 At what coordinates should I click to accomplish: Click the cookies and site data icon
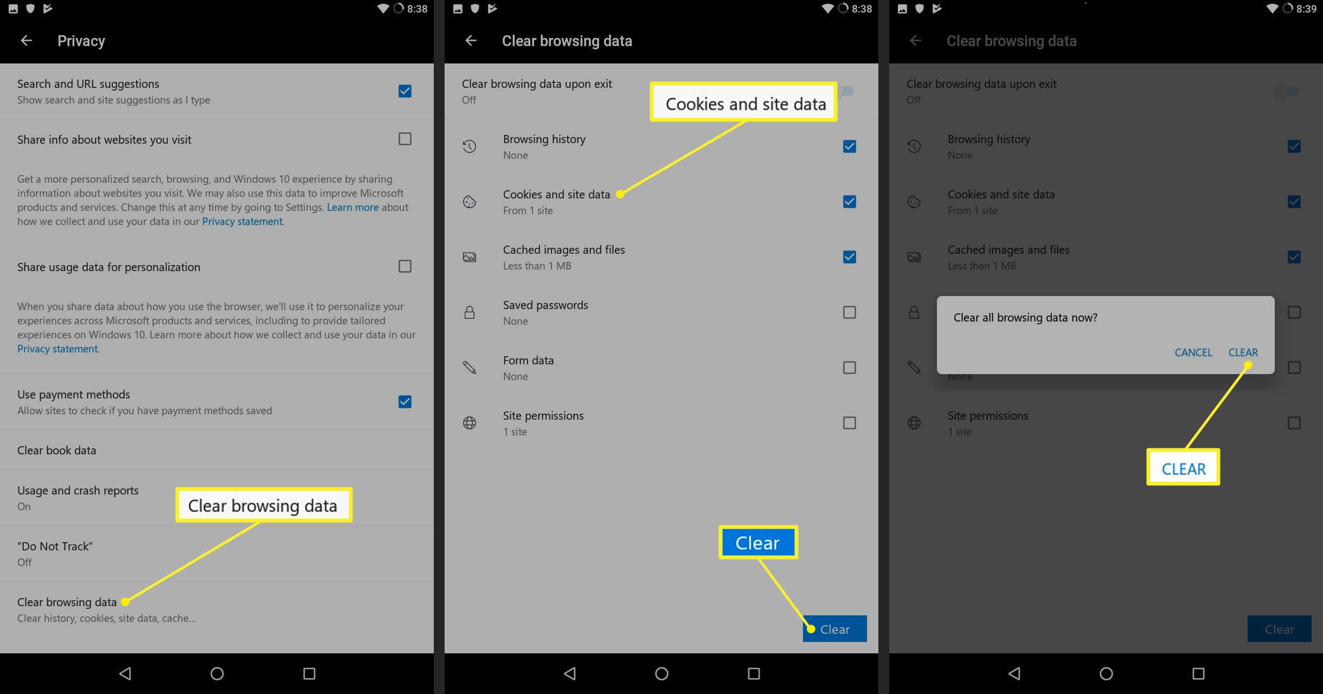click(x=470, y=201)
